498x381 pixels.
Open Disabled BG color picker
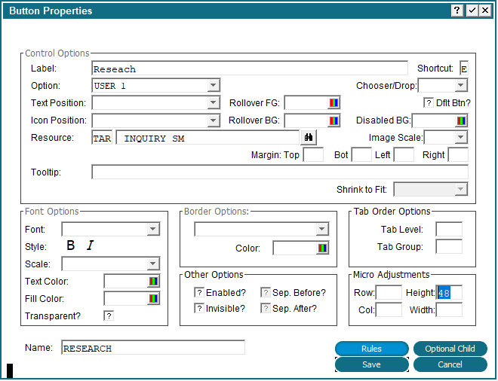click(x=461, y=120)
